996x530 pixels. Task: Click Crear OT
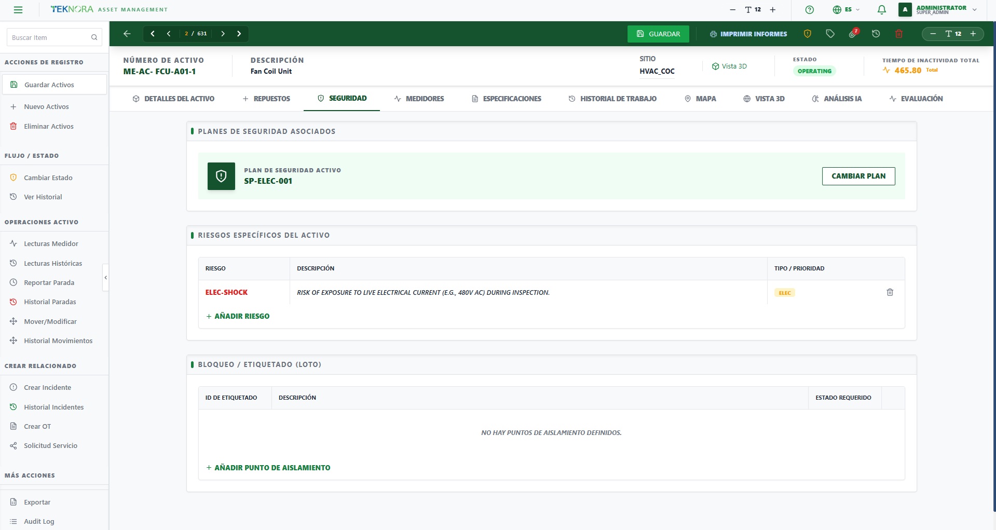pos(54,426)
